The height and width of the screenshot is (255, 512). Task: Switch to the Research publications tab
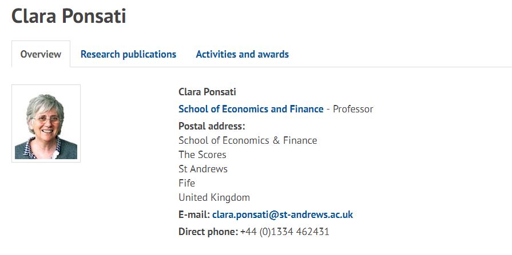128,54
